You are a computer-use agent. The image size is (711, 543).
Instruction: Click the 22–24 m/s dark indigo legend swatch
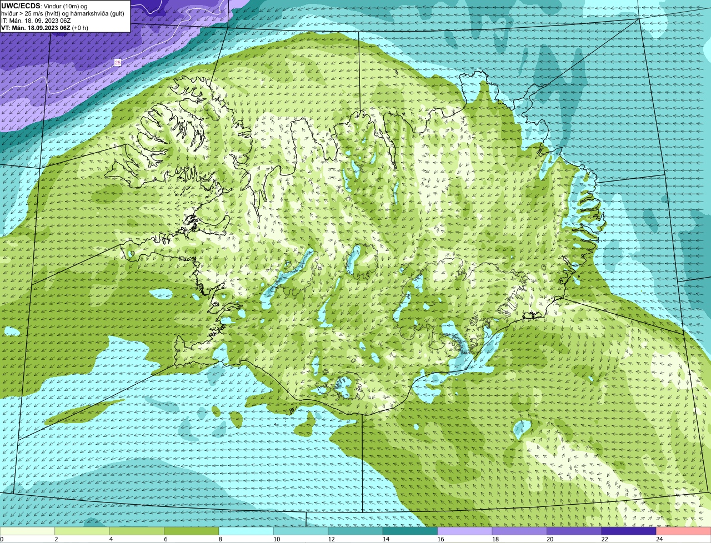click(x=629, y=531)
